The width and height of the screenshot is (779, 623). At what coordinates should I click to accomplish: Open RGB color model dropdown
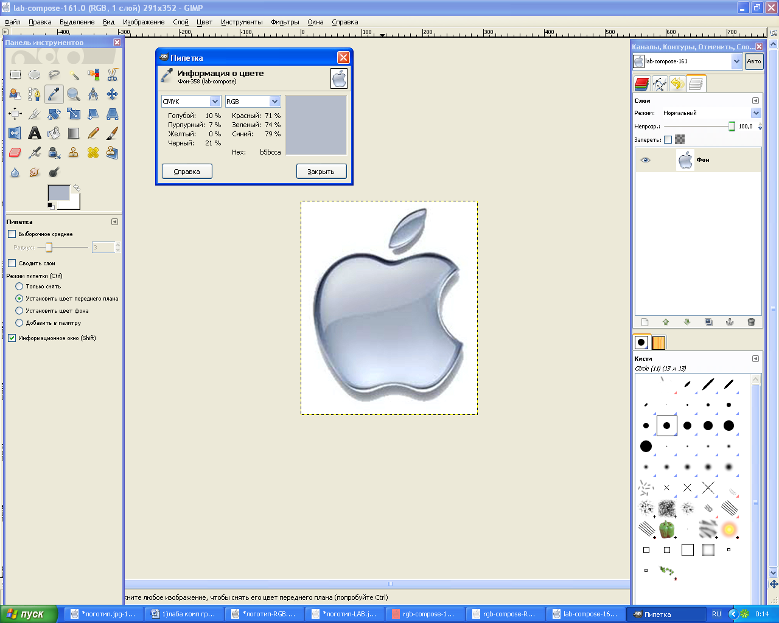tap(253, 102)
